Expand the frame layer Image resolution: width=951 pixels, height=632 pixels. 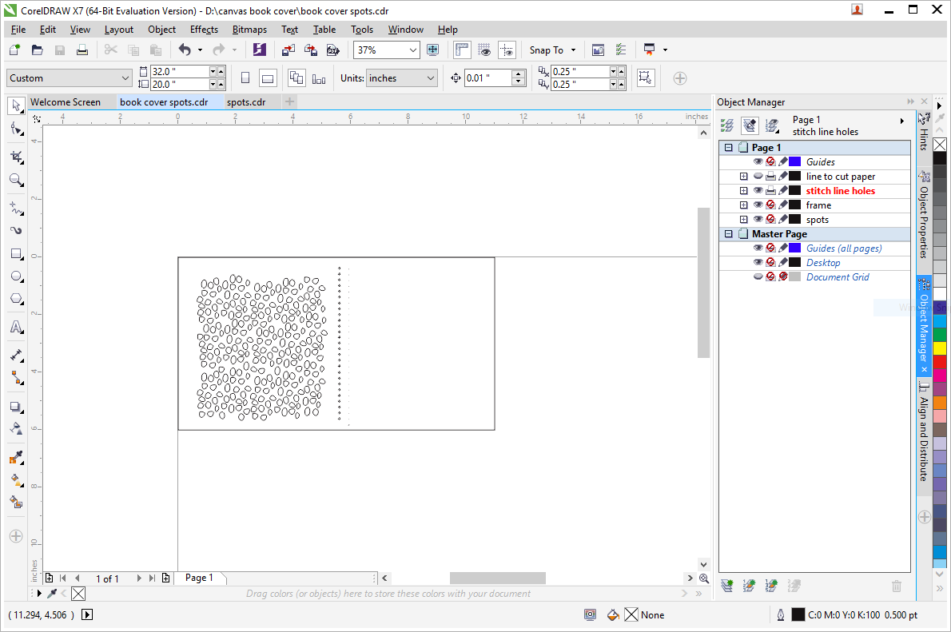point(743,205)
